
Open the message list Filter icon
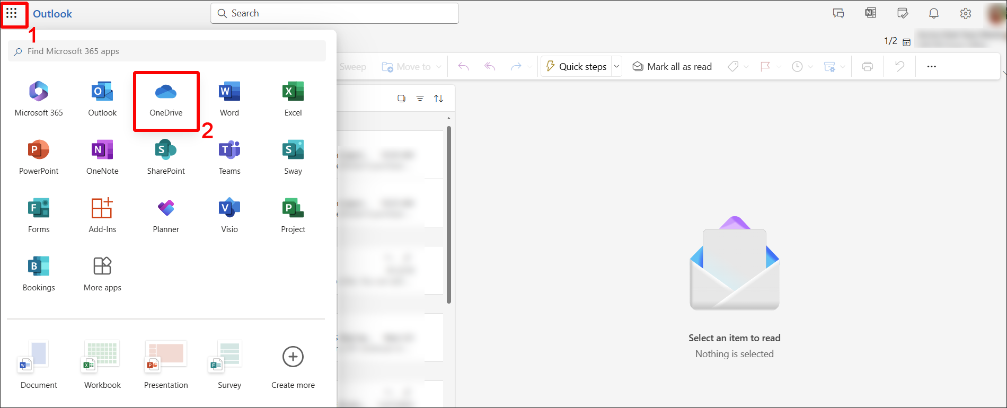(420, 99)
